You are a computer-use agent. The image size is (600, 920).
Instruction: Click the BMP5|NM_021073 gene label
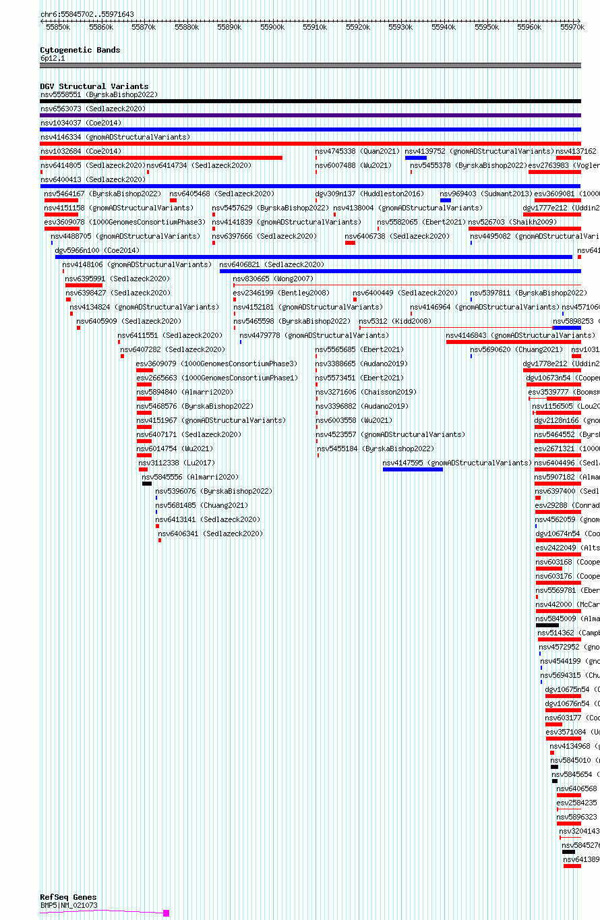[x=69, y=905]
